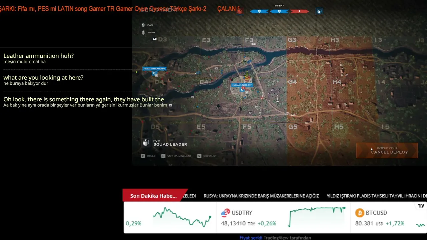
Task: Click the middle blue shield objective marker
Action: [279, 11]
